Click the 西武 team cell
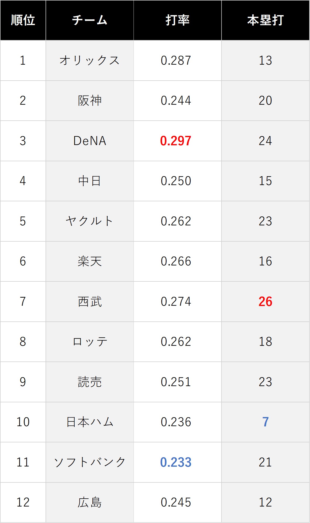This screenshot has width=310, height=523. coord(90,302)
